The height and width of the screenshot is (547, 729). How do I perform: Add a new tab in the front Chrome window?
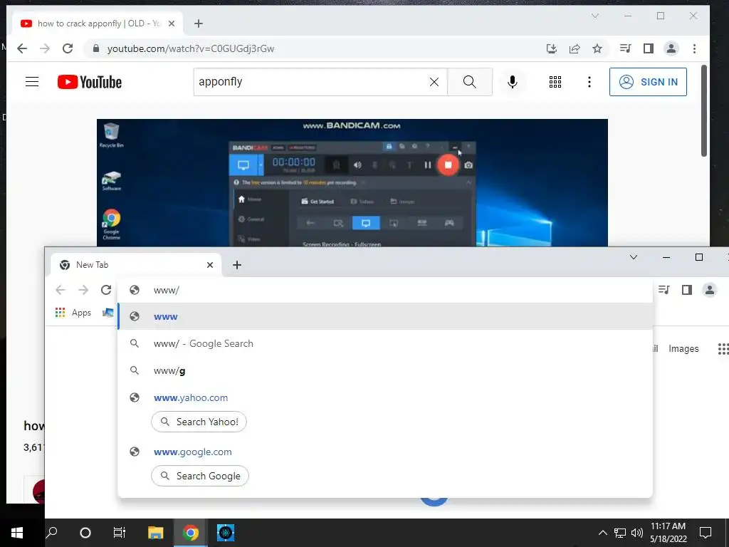click(x=236, y=265)
